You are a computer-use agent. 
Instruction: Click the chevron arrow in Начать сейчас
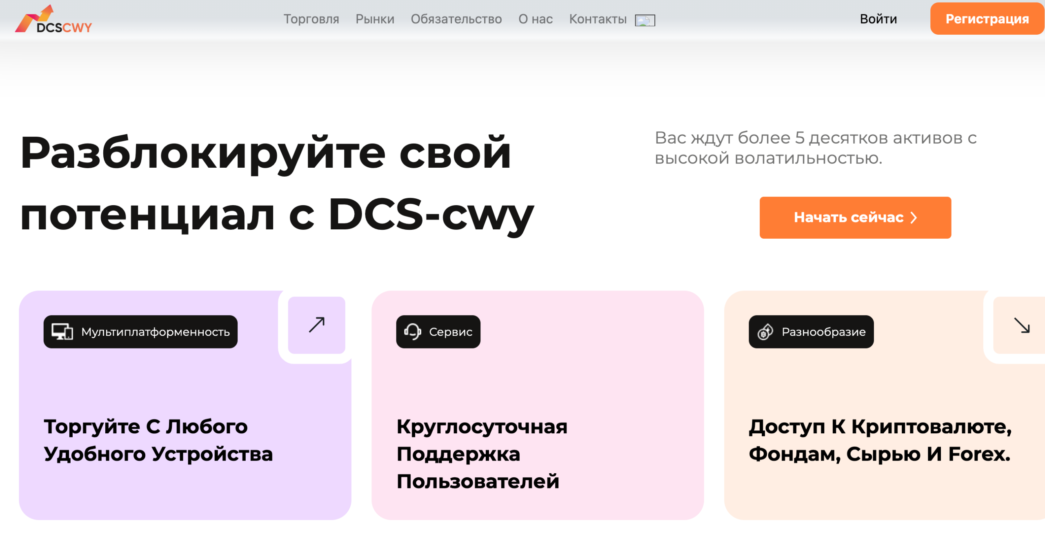click(914, 217)
